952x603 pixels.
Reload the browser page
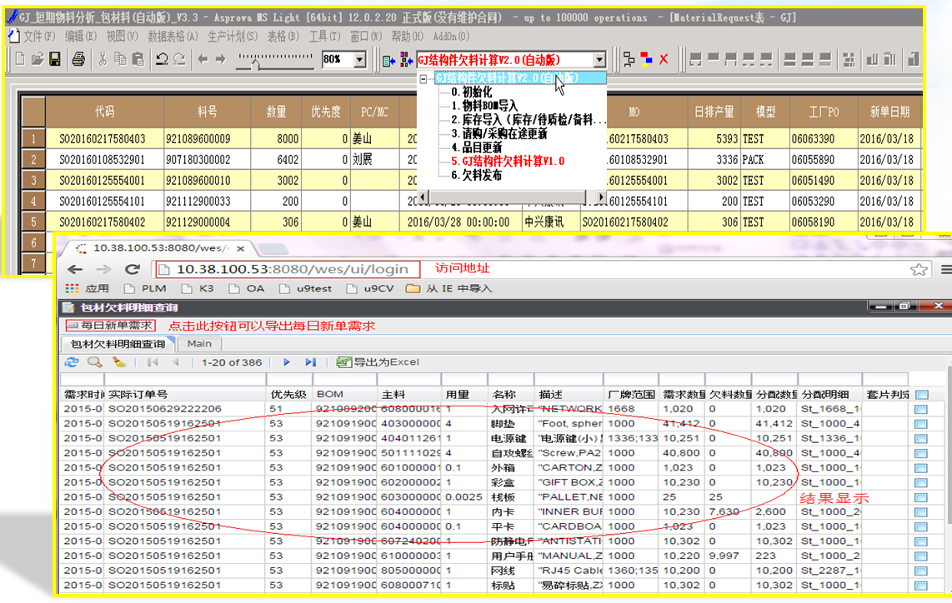[x=132, y=269]
